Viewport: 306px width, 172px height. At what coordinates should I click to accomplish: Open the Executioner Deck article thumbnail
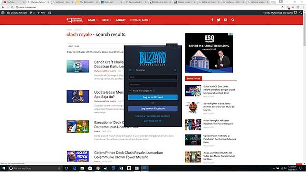pyautogui.click(x=77, y=126)
